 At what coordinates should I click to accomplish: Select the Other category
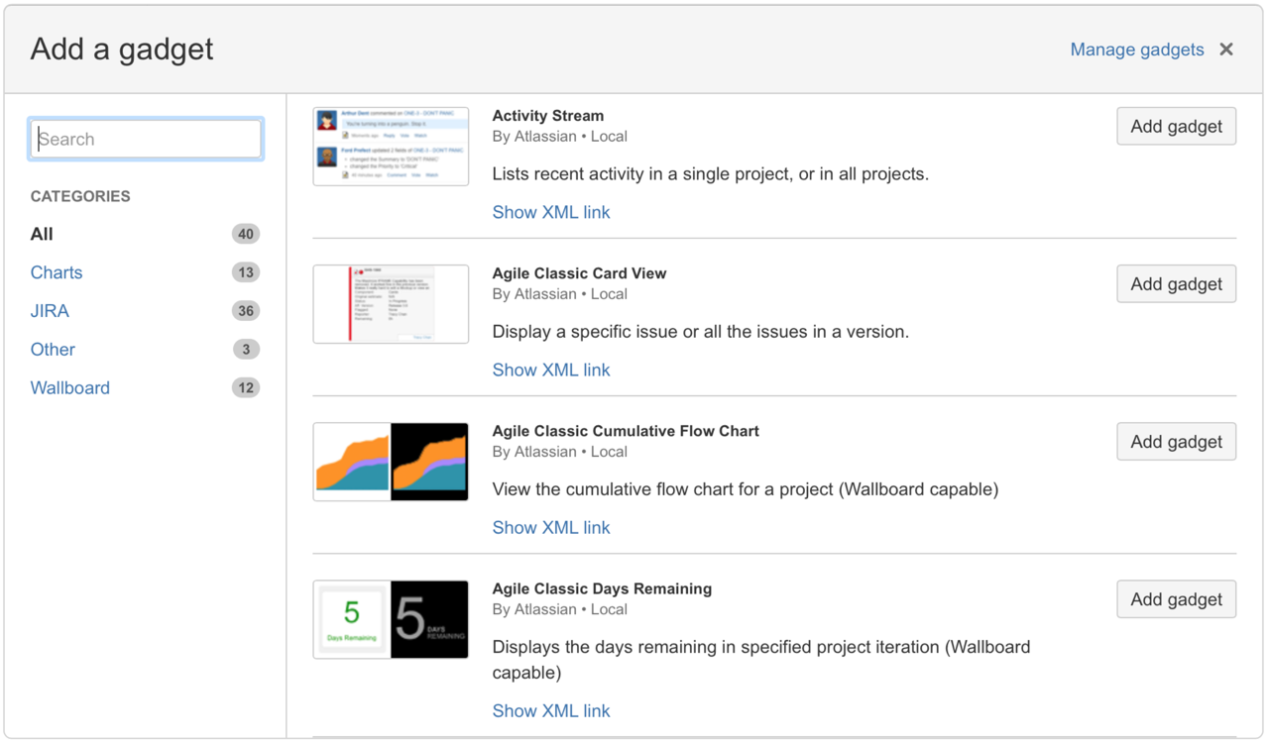pyautogui.click(x=53, y=349)
